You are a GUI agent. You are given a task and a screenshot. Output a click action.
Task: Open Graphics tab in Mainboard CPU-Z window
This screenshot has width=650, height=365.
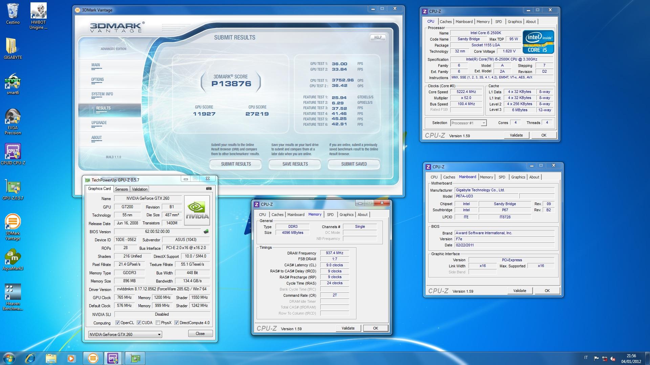[x=518, y=177]
